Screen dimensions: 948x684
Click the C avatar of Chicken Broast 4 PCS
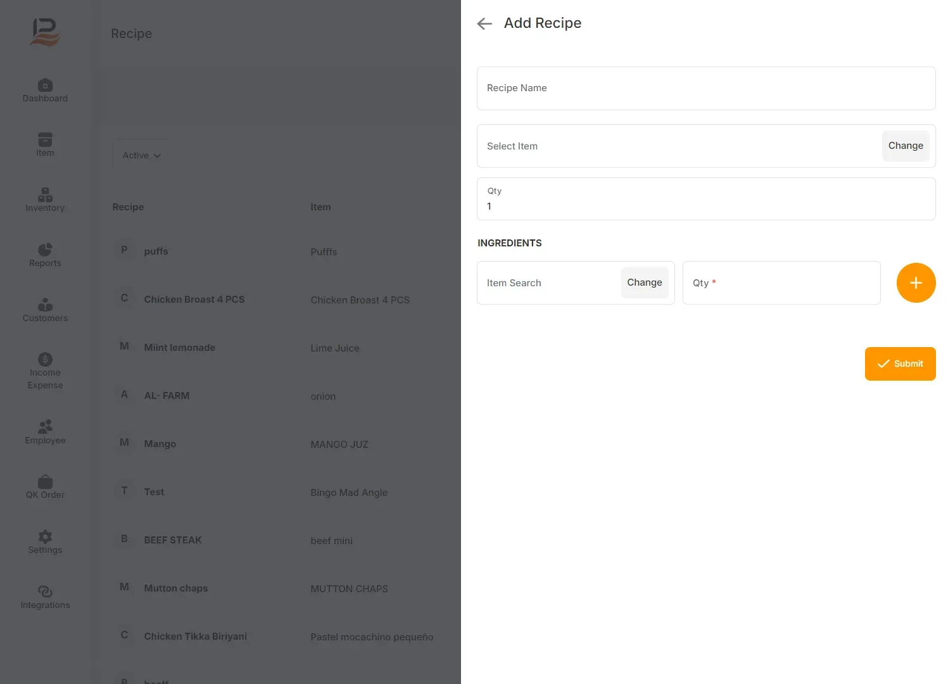124,298
